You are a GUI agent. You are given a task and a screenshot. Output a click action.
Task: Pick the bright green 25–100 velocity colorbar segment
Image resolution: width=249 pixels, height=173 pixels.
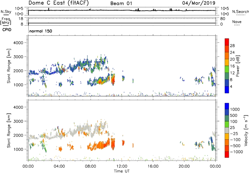tap(227, 124)
